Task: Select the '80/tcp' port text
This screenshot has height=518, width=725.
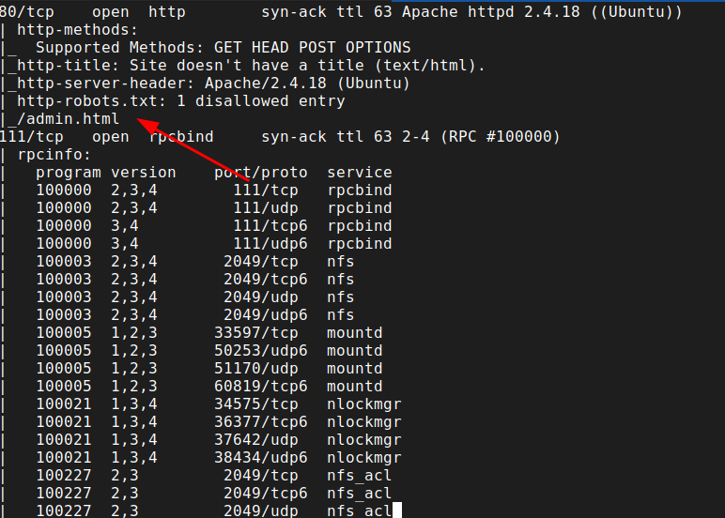Action: click(x=27, y=11)
